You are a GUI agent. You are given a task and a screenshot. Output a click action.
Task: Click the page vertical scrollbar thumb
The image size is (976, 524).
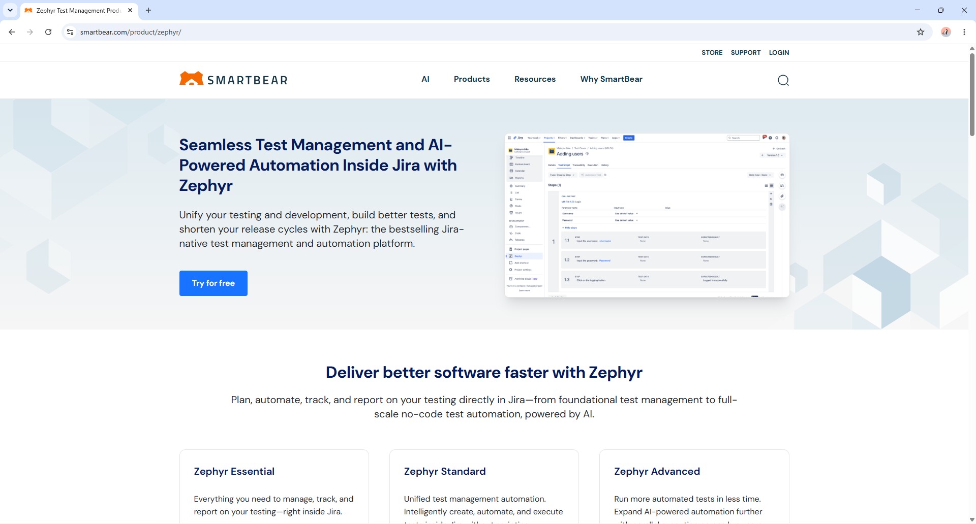tap(972, 94)
